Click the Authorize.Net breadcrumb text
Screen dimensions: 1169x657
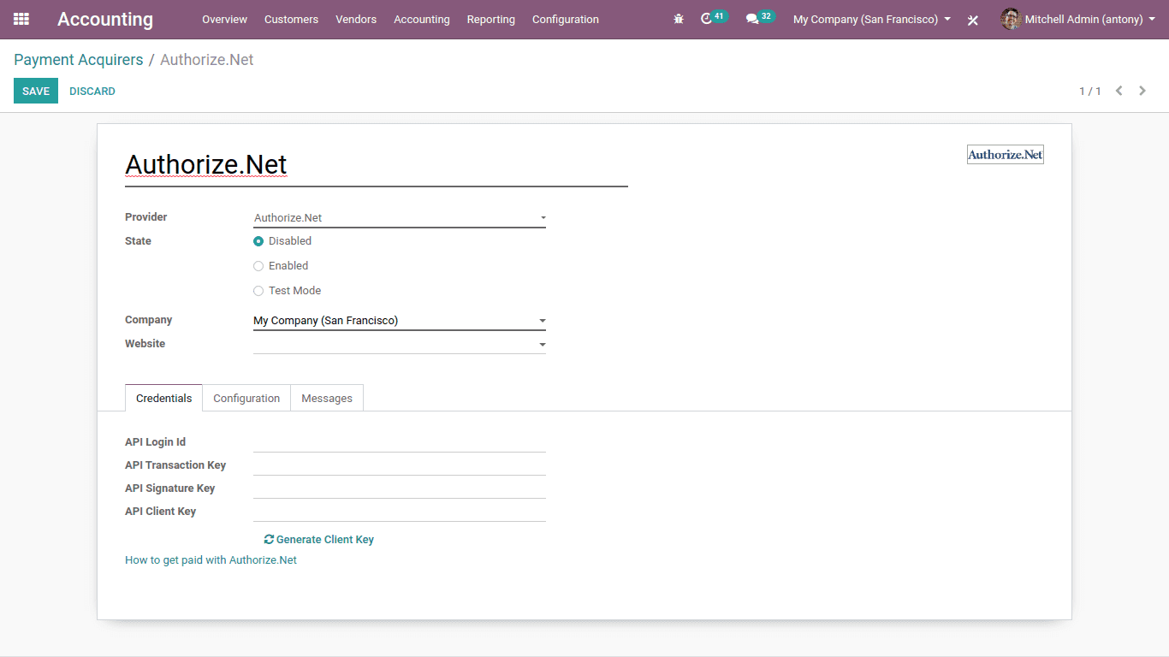click(x=207, y=60)
